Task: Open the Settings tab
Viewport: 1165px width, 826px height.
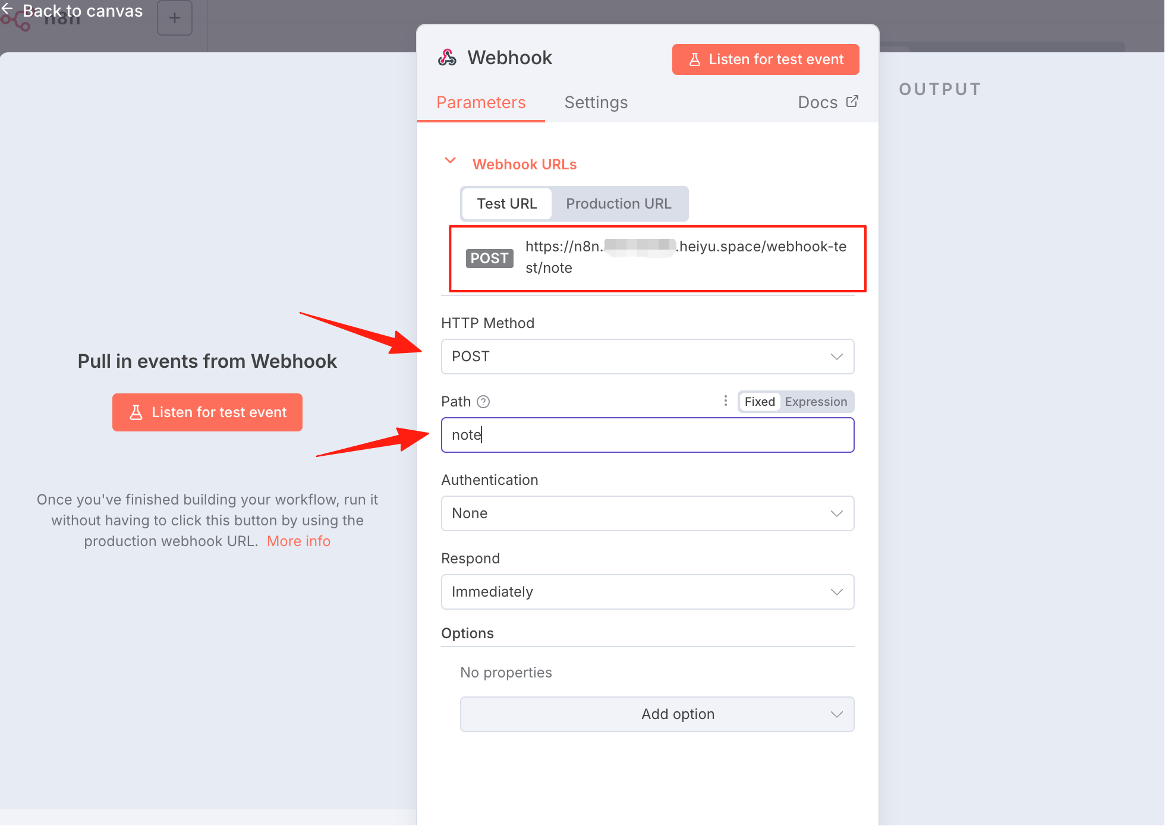Action: coord(596,102)
